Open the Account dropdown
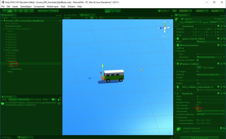This screenshot has width=226, height=139. 185,11
